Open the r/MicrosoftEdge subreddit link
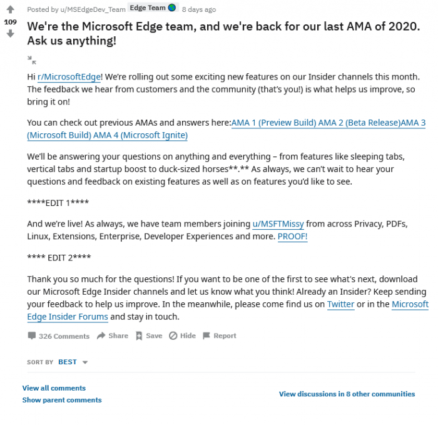Image resolution: width=438 pixels, height=425 pixels. coord(69,76)
